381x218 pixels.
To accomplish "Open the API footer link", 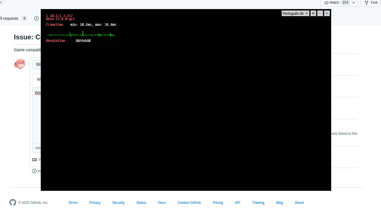I will point(237,203).
